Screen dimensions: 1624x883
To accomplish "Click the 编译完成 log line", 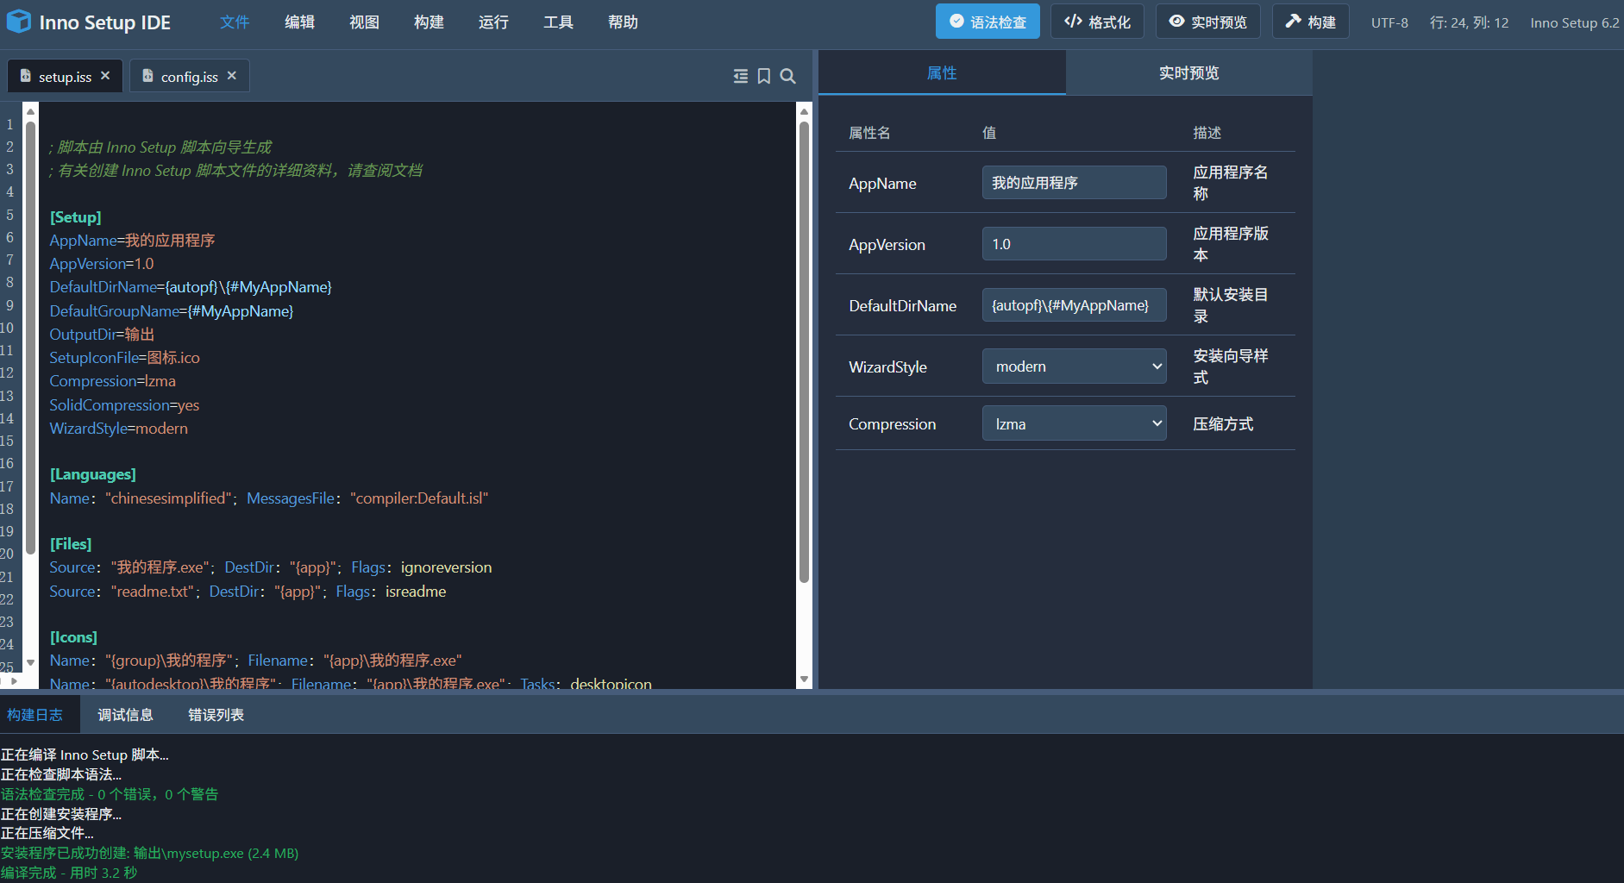I will pos(69,873).
